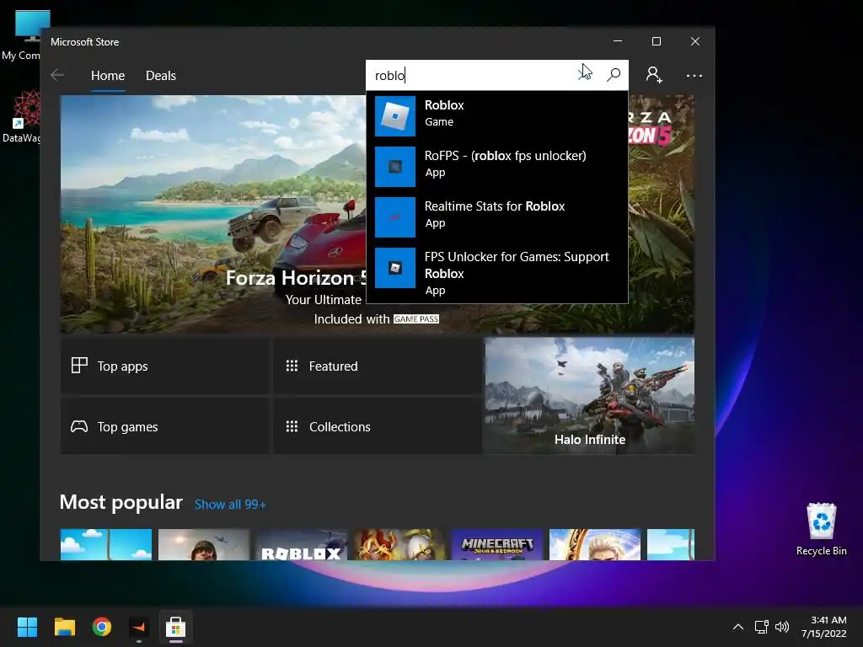Open the See more ellipsis menu
This screenshot has width=863, height=647.
[x=694, y=75]
